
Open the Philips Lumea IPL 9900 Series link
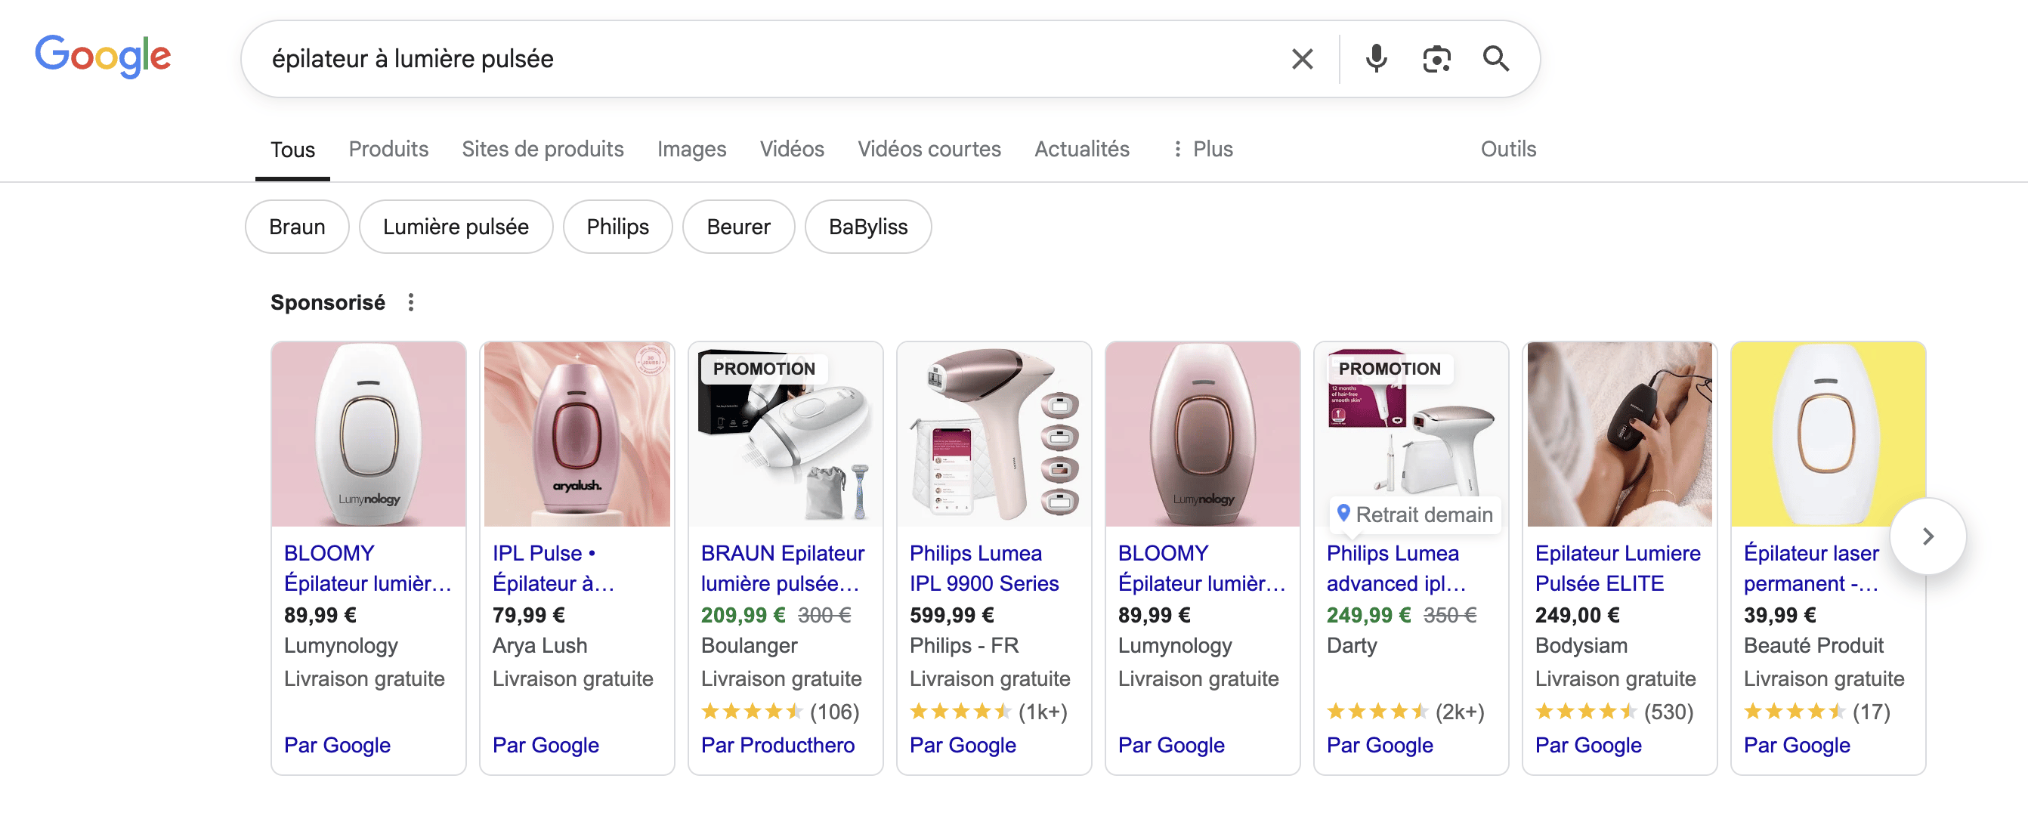pyautogui.click(x=984, y=568)
